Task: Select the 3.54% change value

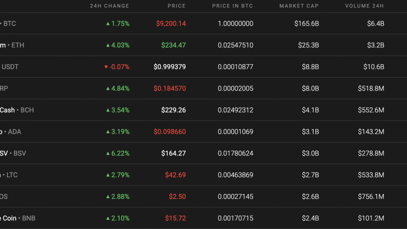Action: pos(120,110)
